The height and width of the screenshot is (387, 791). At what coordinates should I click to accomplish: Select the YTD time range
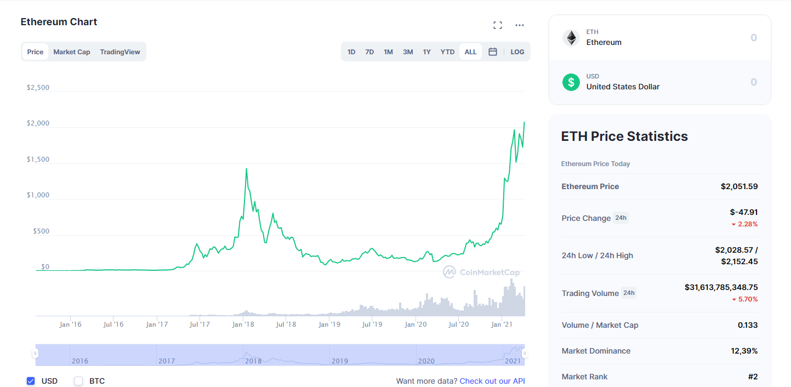click(447, 52)
